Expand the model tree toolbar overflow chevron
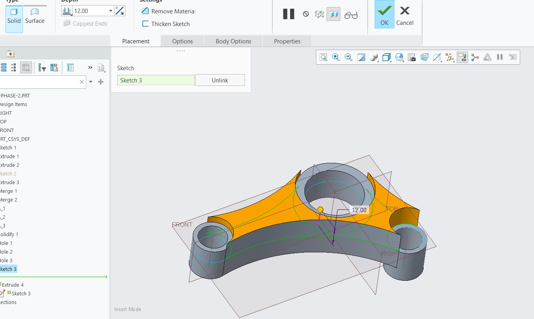 (x=90, y=67)
